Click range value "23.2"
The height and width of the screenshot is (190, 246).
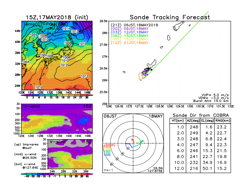[x=222, y=127]
